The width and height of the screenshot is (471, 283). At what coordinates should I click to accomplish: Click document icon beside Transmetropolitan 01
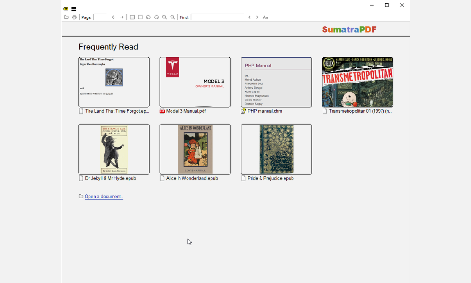325,111
